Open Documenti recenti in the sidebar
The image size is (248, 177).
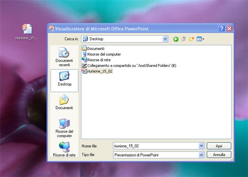pos(64,57)
